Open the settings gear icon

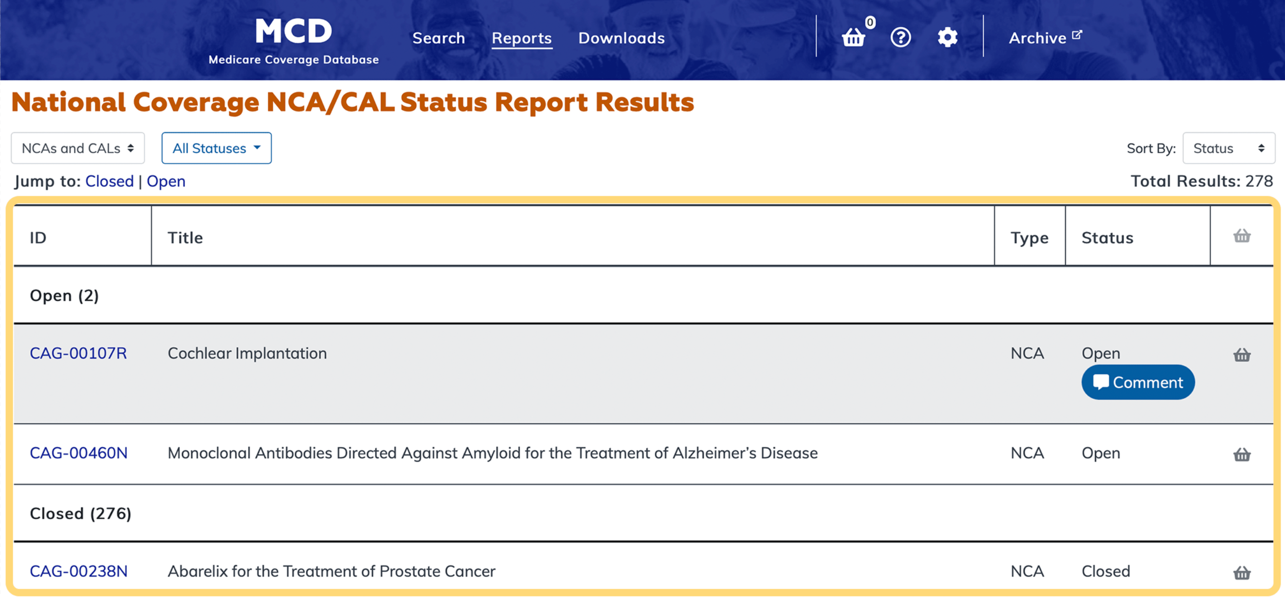tap(947, 37)
